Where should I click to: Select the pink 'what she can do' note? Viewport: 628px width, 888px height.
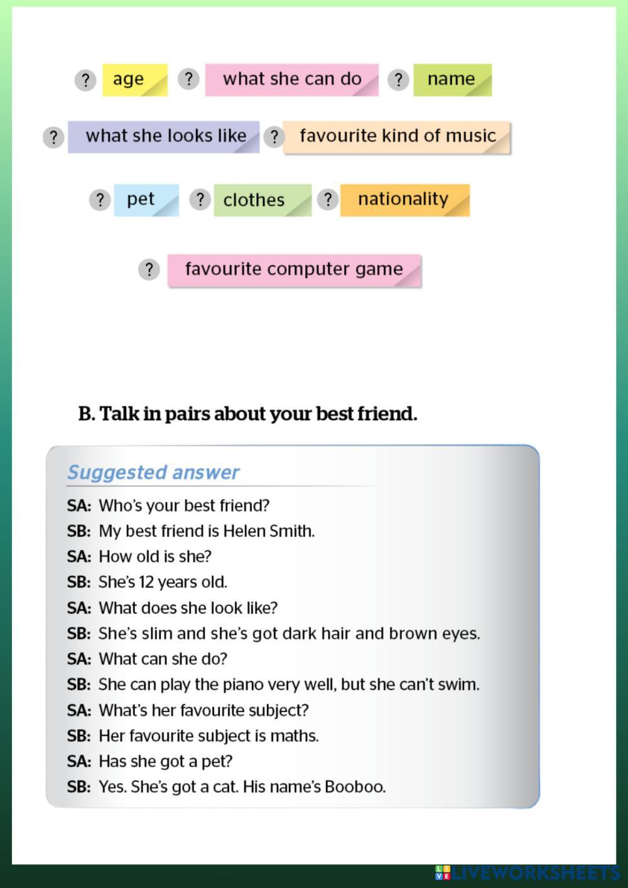click(291, 80)
